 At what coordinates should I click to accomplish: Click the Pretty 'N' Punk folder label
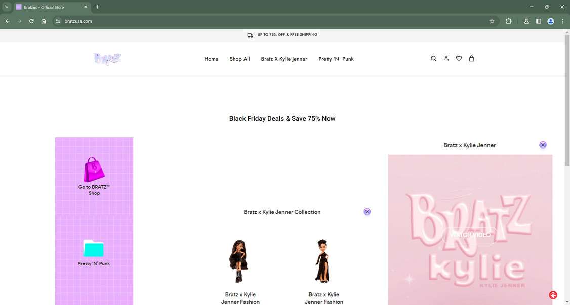pyautogui.click(x=94, y=263)
